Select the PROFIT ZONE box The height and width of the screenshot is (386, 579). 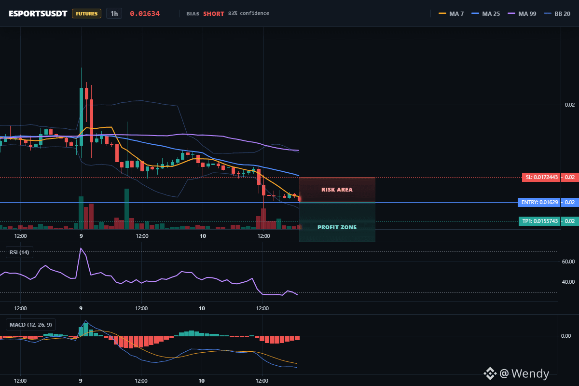[x=337, y=222]
